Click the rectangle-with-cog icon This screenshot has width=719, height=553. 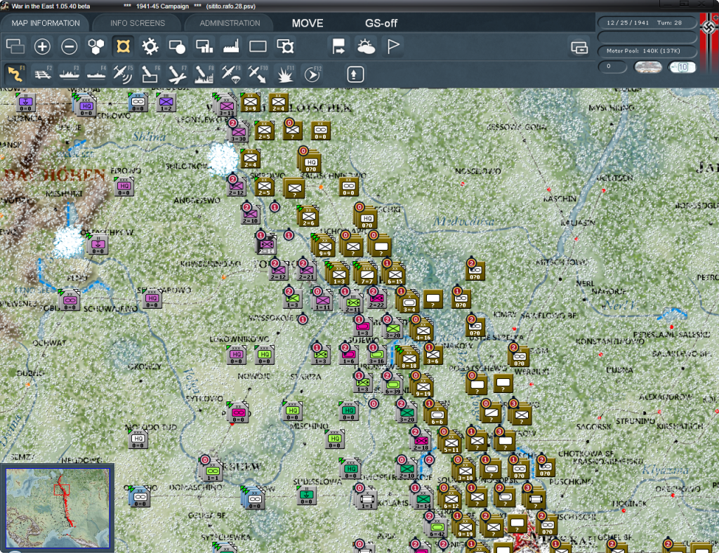click(x=285, y=46)
